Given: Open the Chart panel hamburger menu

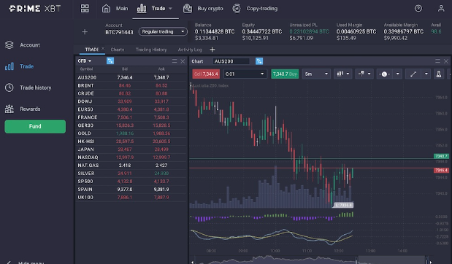Looking at the screenshot, I should click(437, 61).
